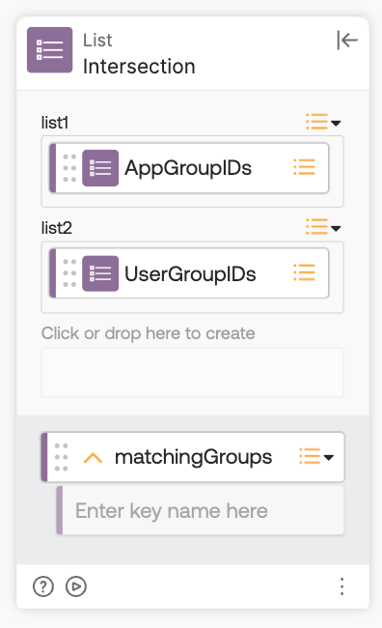Click the matchingGroups drag handle dots
This screenshot has width=382, height=628.
(61, 457)
